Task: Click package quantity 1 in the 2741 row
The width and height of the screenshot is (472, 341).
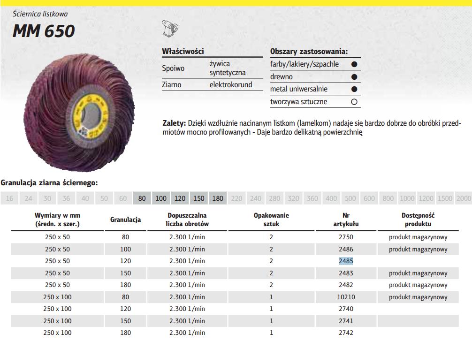Action: 271,321
